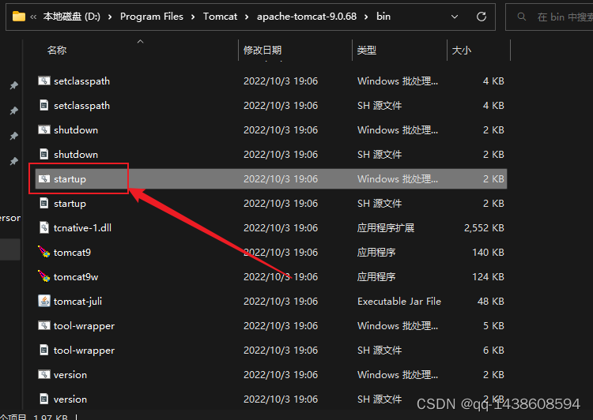Select the tomcat9 file name
This screenshot has width=593, height=420.
click(72, 253)
